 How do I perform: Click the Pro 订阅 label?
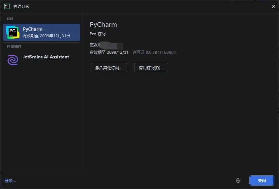click(98, 34)
